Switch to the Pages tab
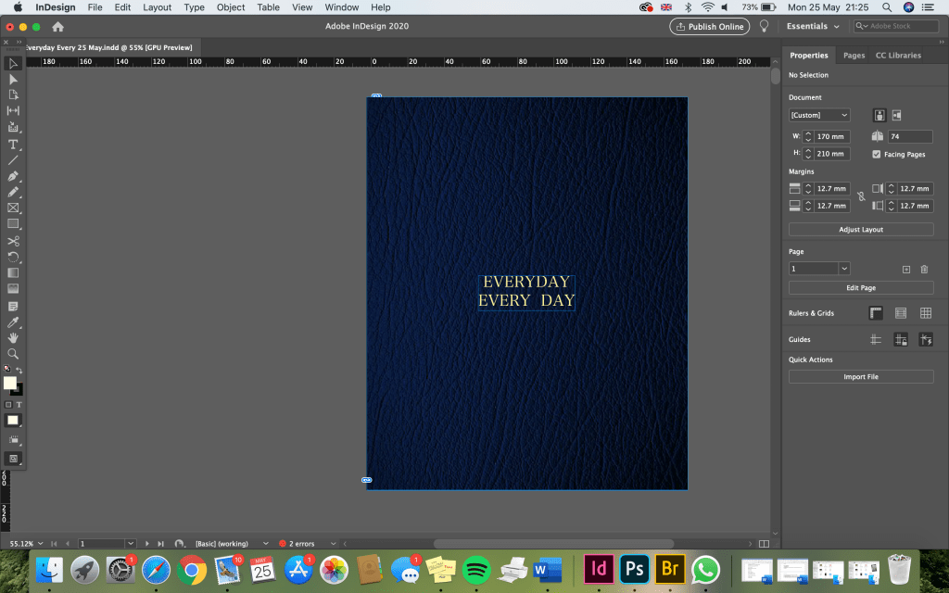This screenshot has height=593, width=949. pos(854,56)
